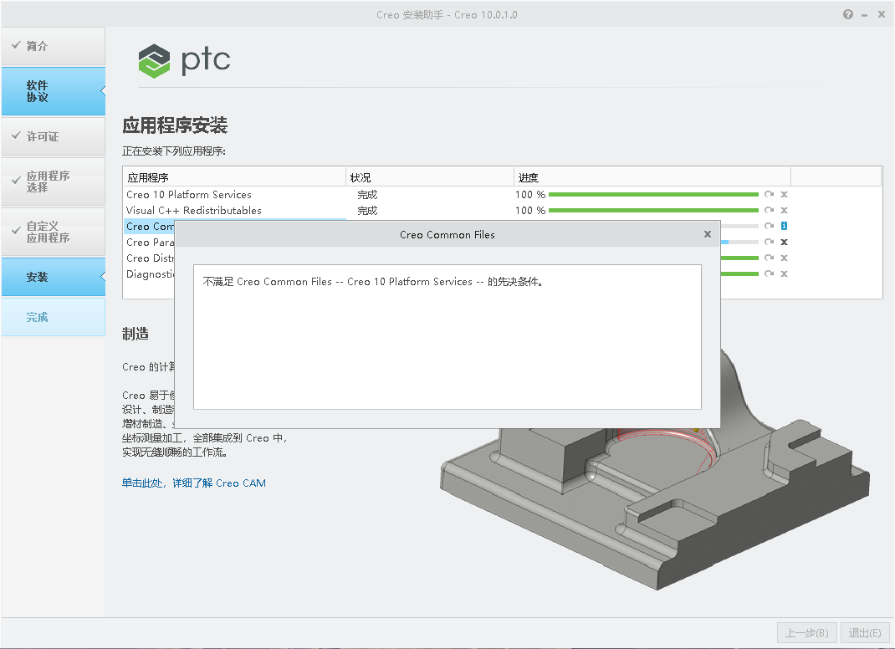
Task: Sort by 进度 column header
Action: point(652,177)
